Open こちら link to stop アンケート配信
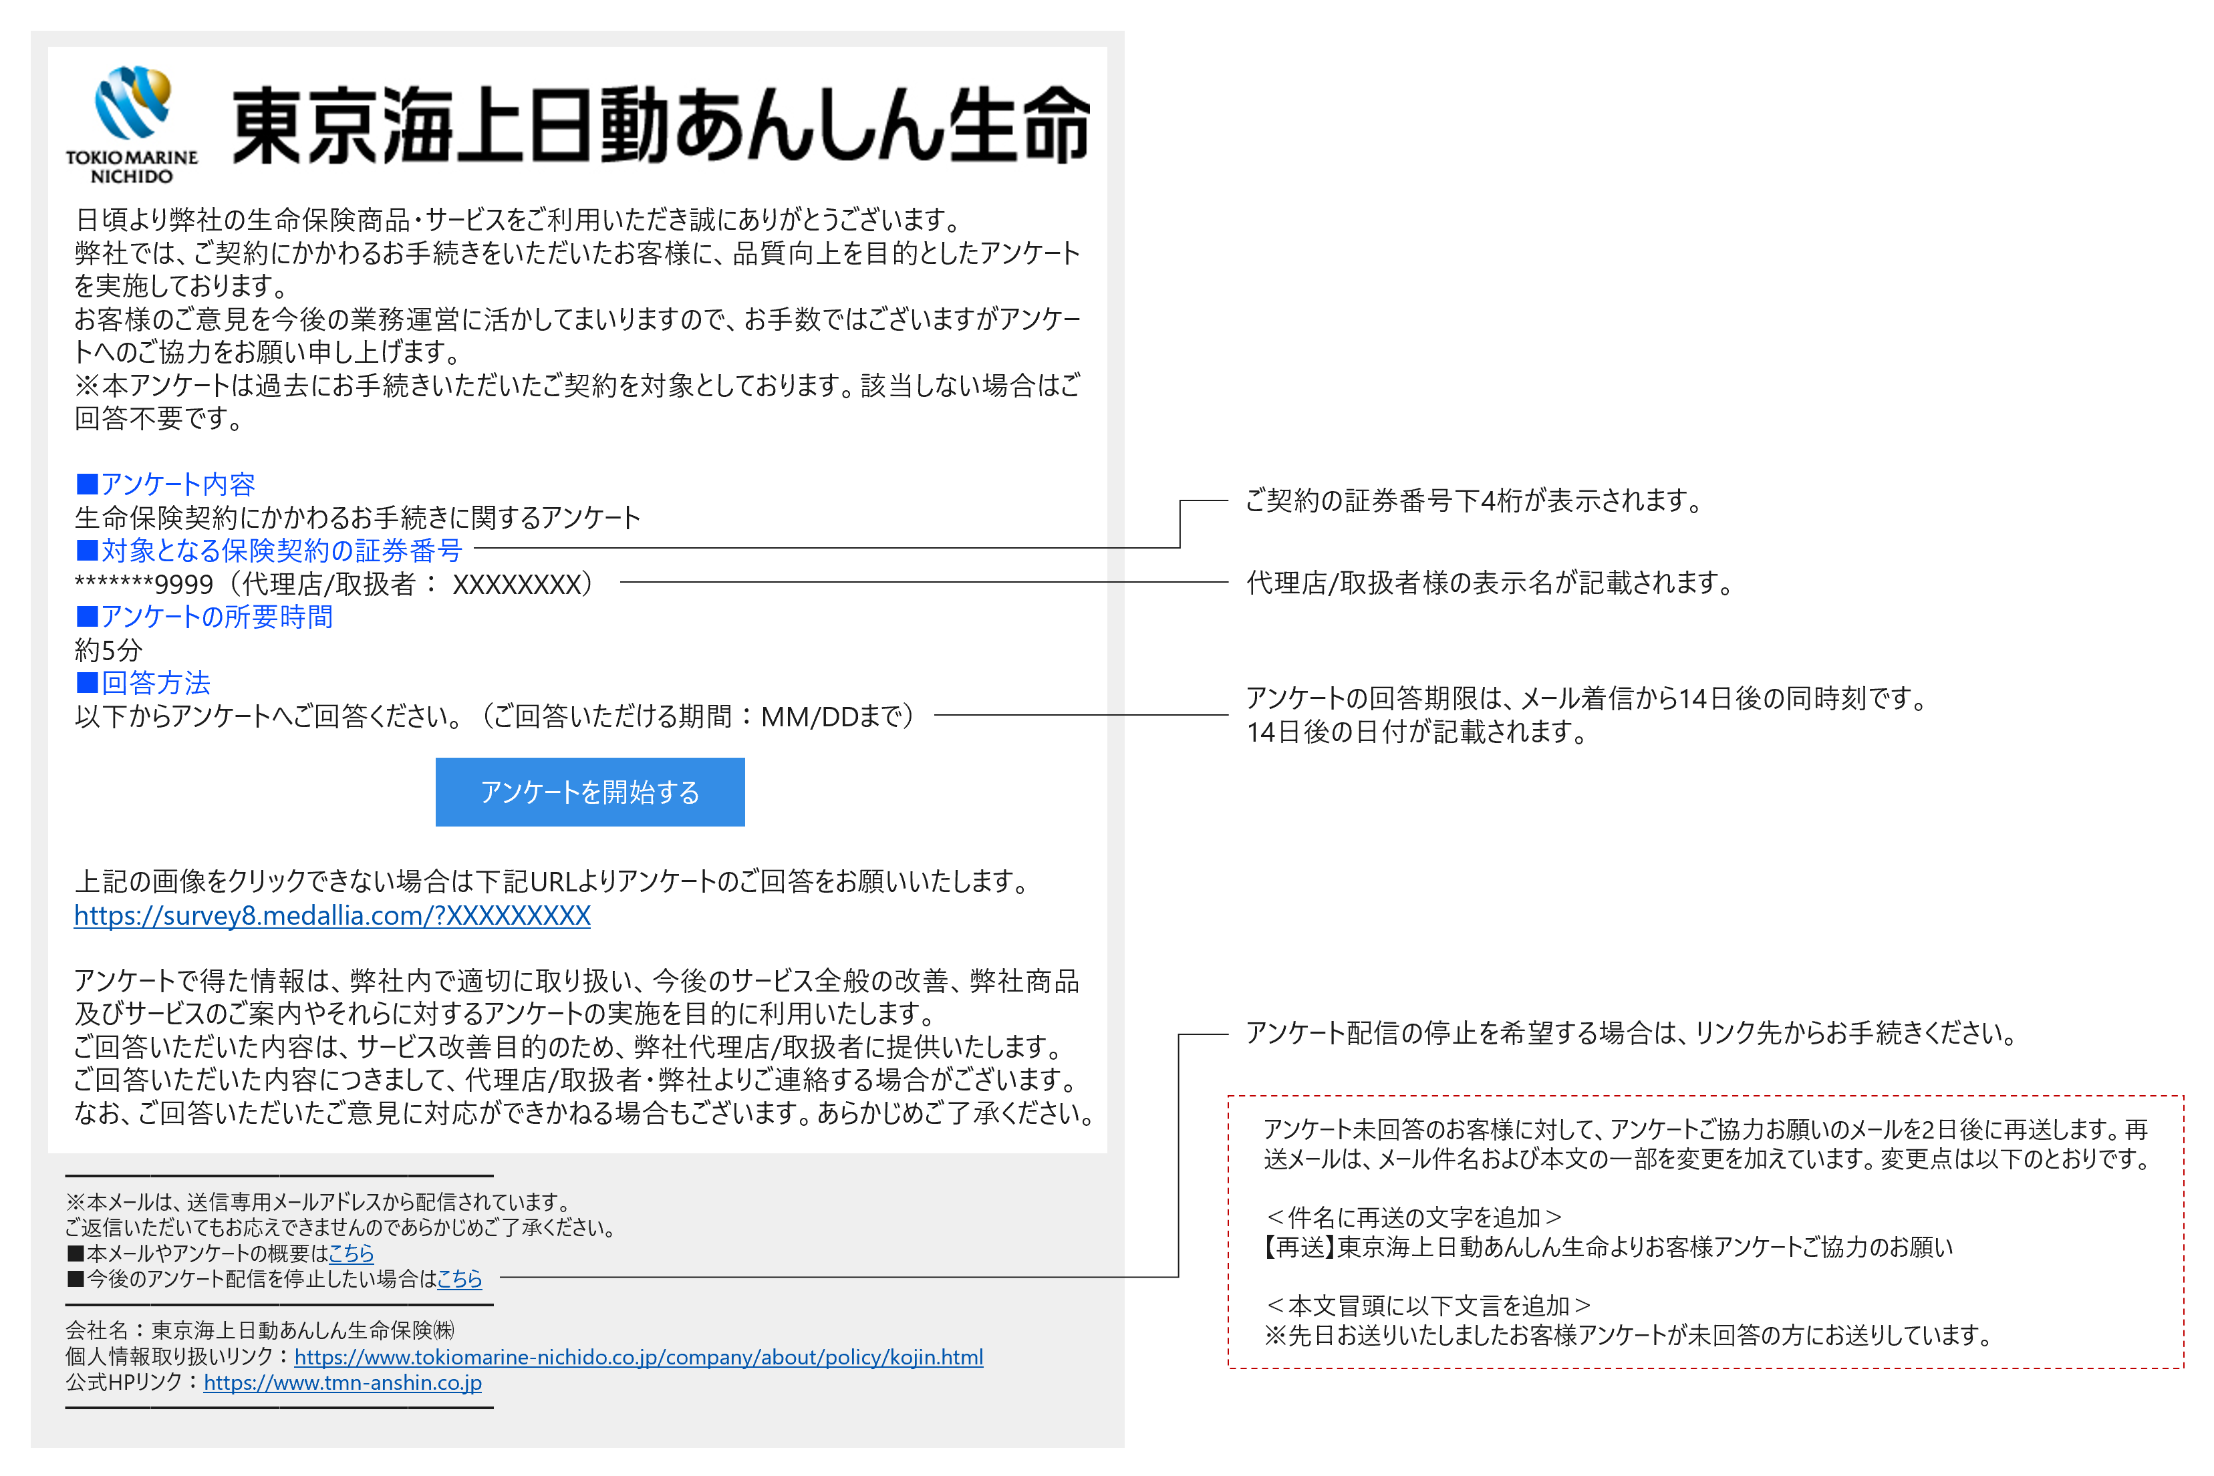 click(459, 1278)
